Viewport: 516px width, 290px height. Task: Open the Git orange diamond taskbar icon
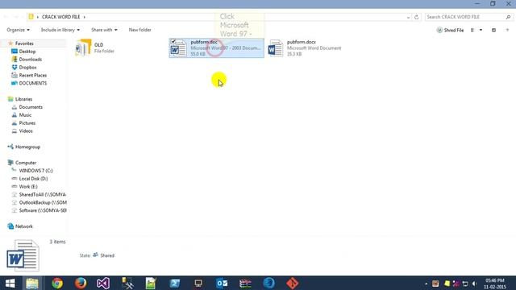292,283
